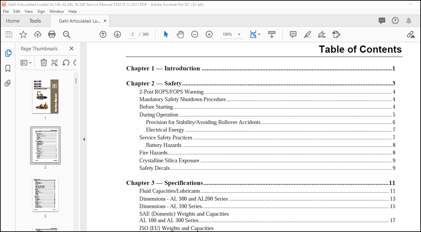This screenshot has width=421, height=232.
Task: Select the Highlight text tool
Action: point(307,34)
